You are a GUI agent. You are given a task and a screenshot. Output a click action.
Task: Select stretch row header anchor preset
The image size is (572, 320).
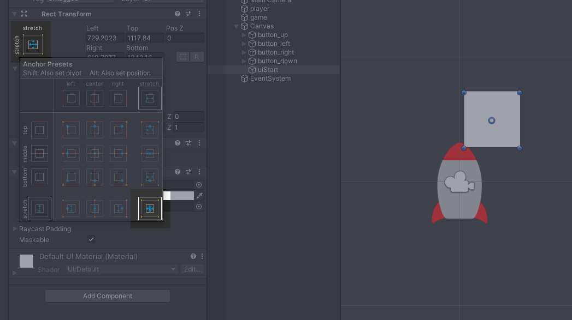click(39, 209)
